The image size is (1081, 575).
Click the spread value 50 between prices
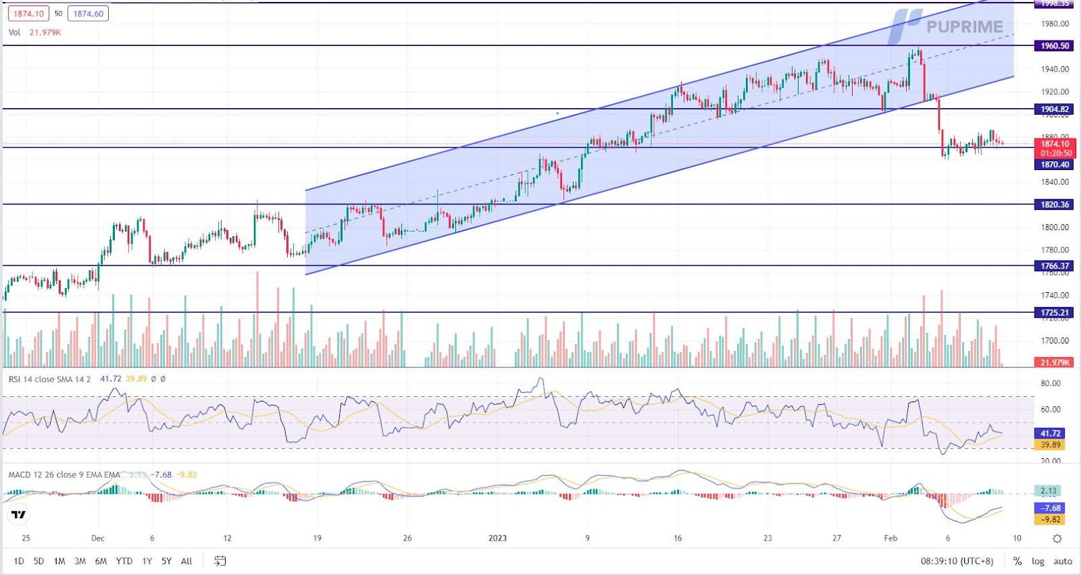[x=58, y=13]
